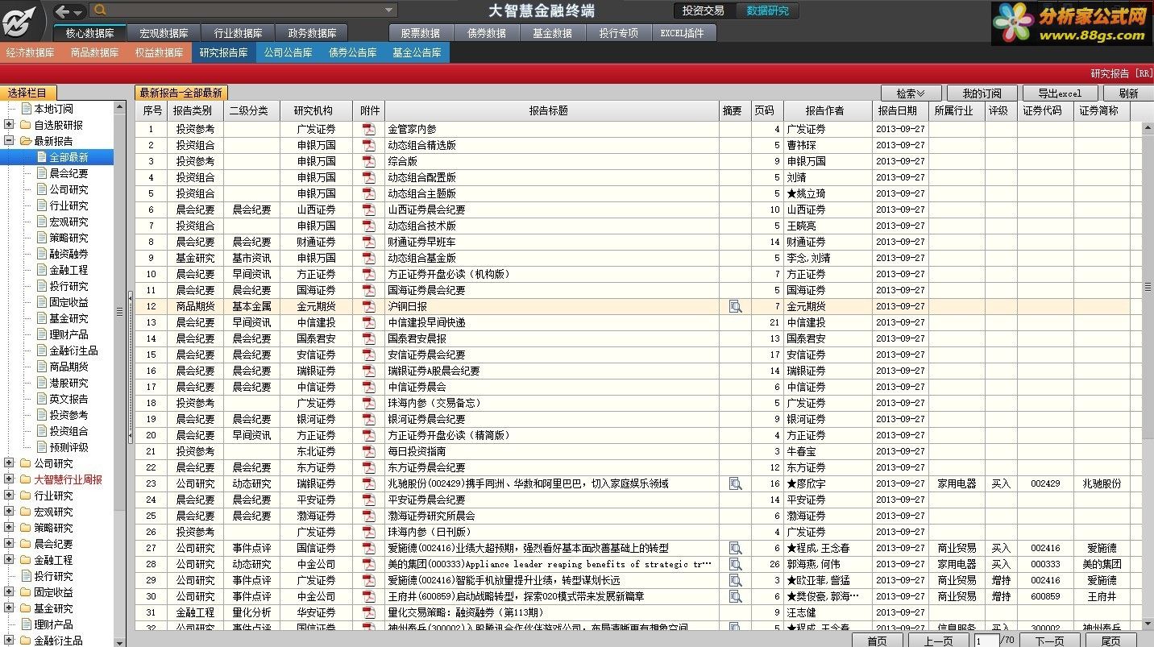Open PDF for 东方证券晨会纪要
This screenshot has width=1154, height=647.
[x=369, y=467]
